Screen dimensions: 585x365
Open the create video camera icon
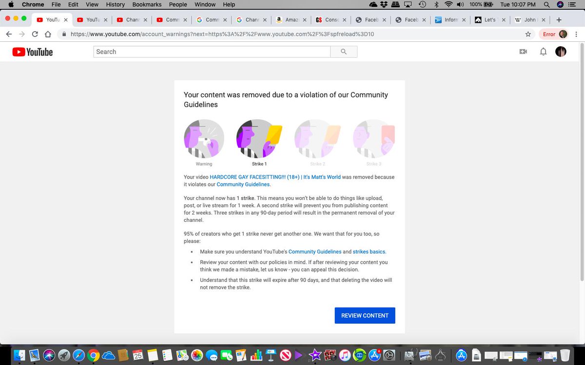click(x=523, y=52)
